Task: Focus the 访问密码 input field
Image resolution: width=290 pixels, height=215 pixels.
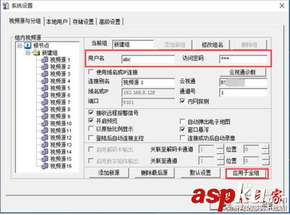Action: (243, 59)
